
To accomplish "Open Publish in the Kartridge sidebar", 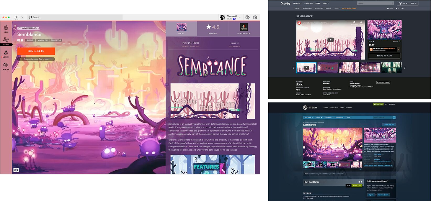I will [x=6, y=66].
